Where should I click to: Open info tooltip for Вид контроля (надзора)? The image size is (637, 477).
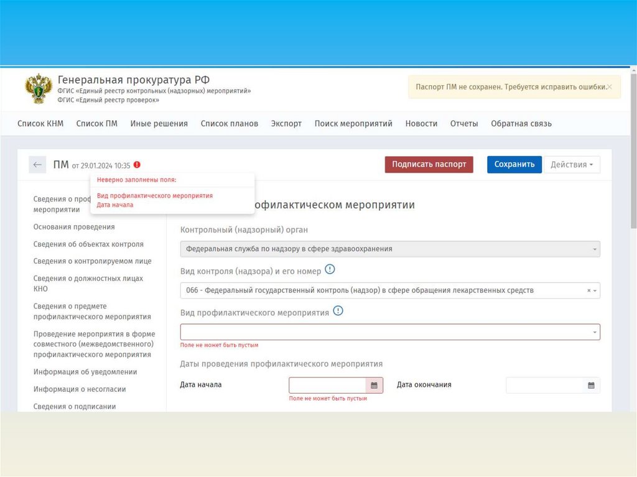click(330, 269)
